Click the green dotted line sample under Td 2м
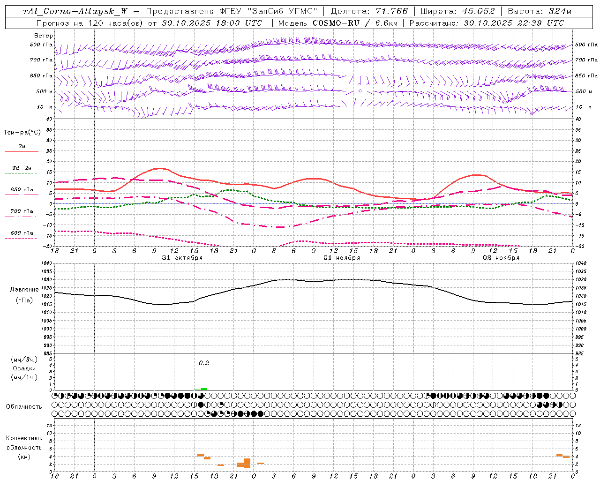This screenshot has width=600, height=480. (x=21, y=173)
